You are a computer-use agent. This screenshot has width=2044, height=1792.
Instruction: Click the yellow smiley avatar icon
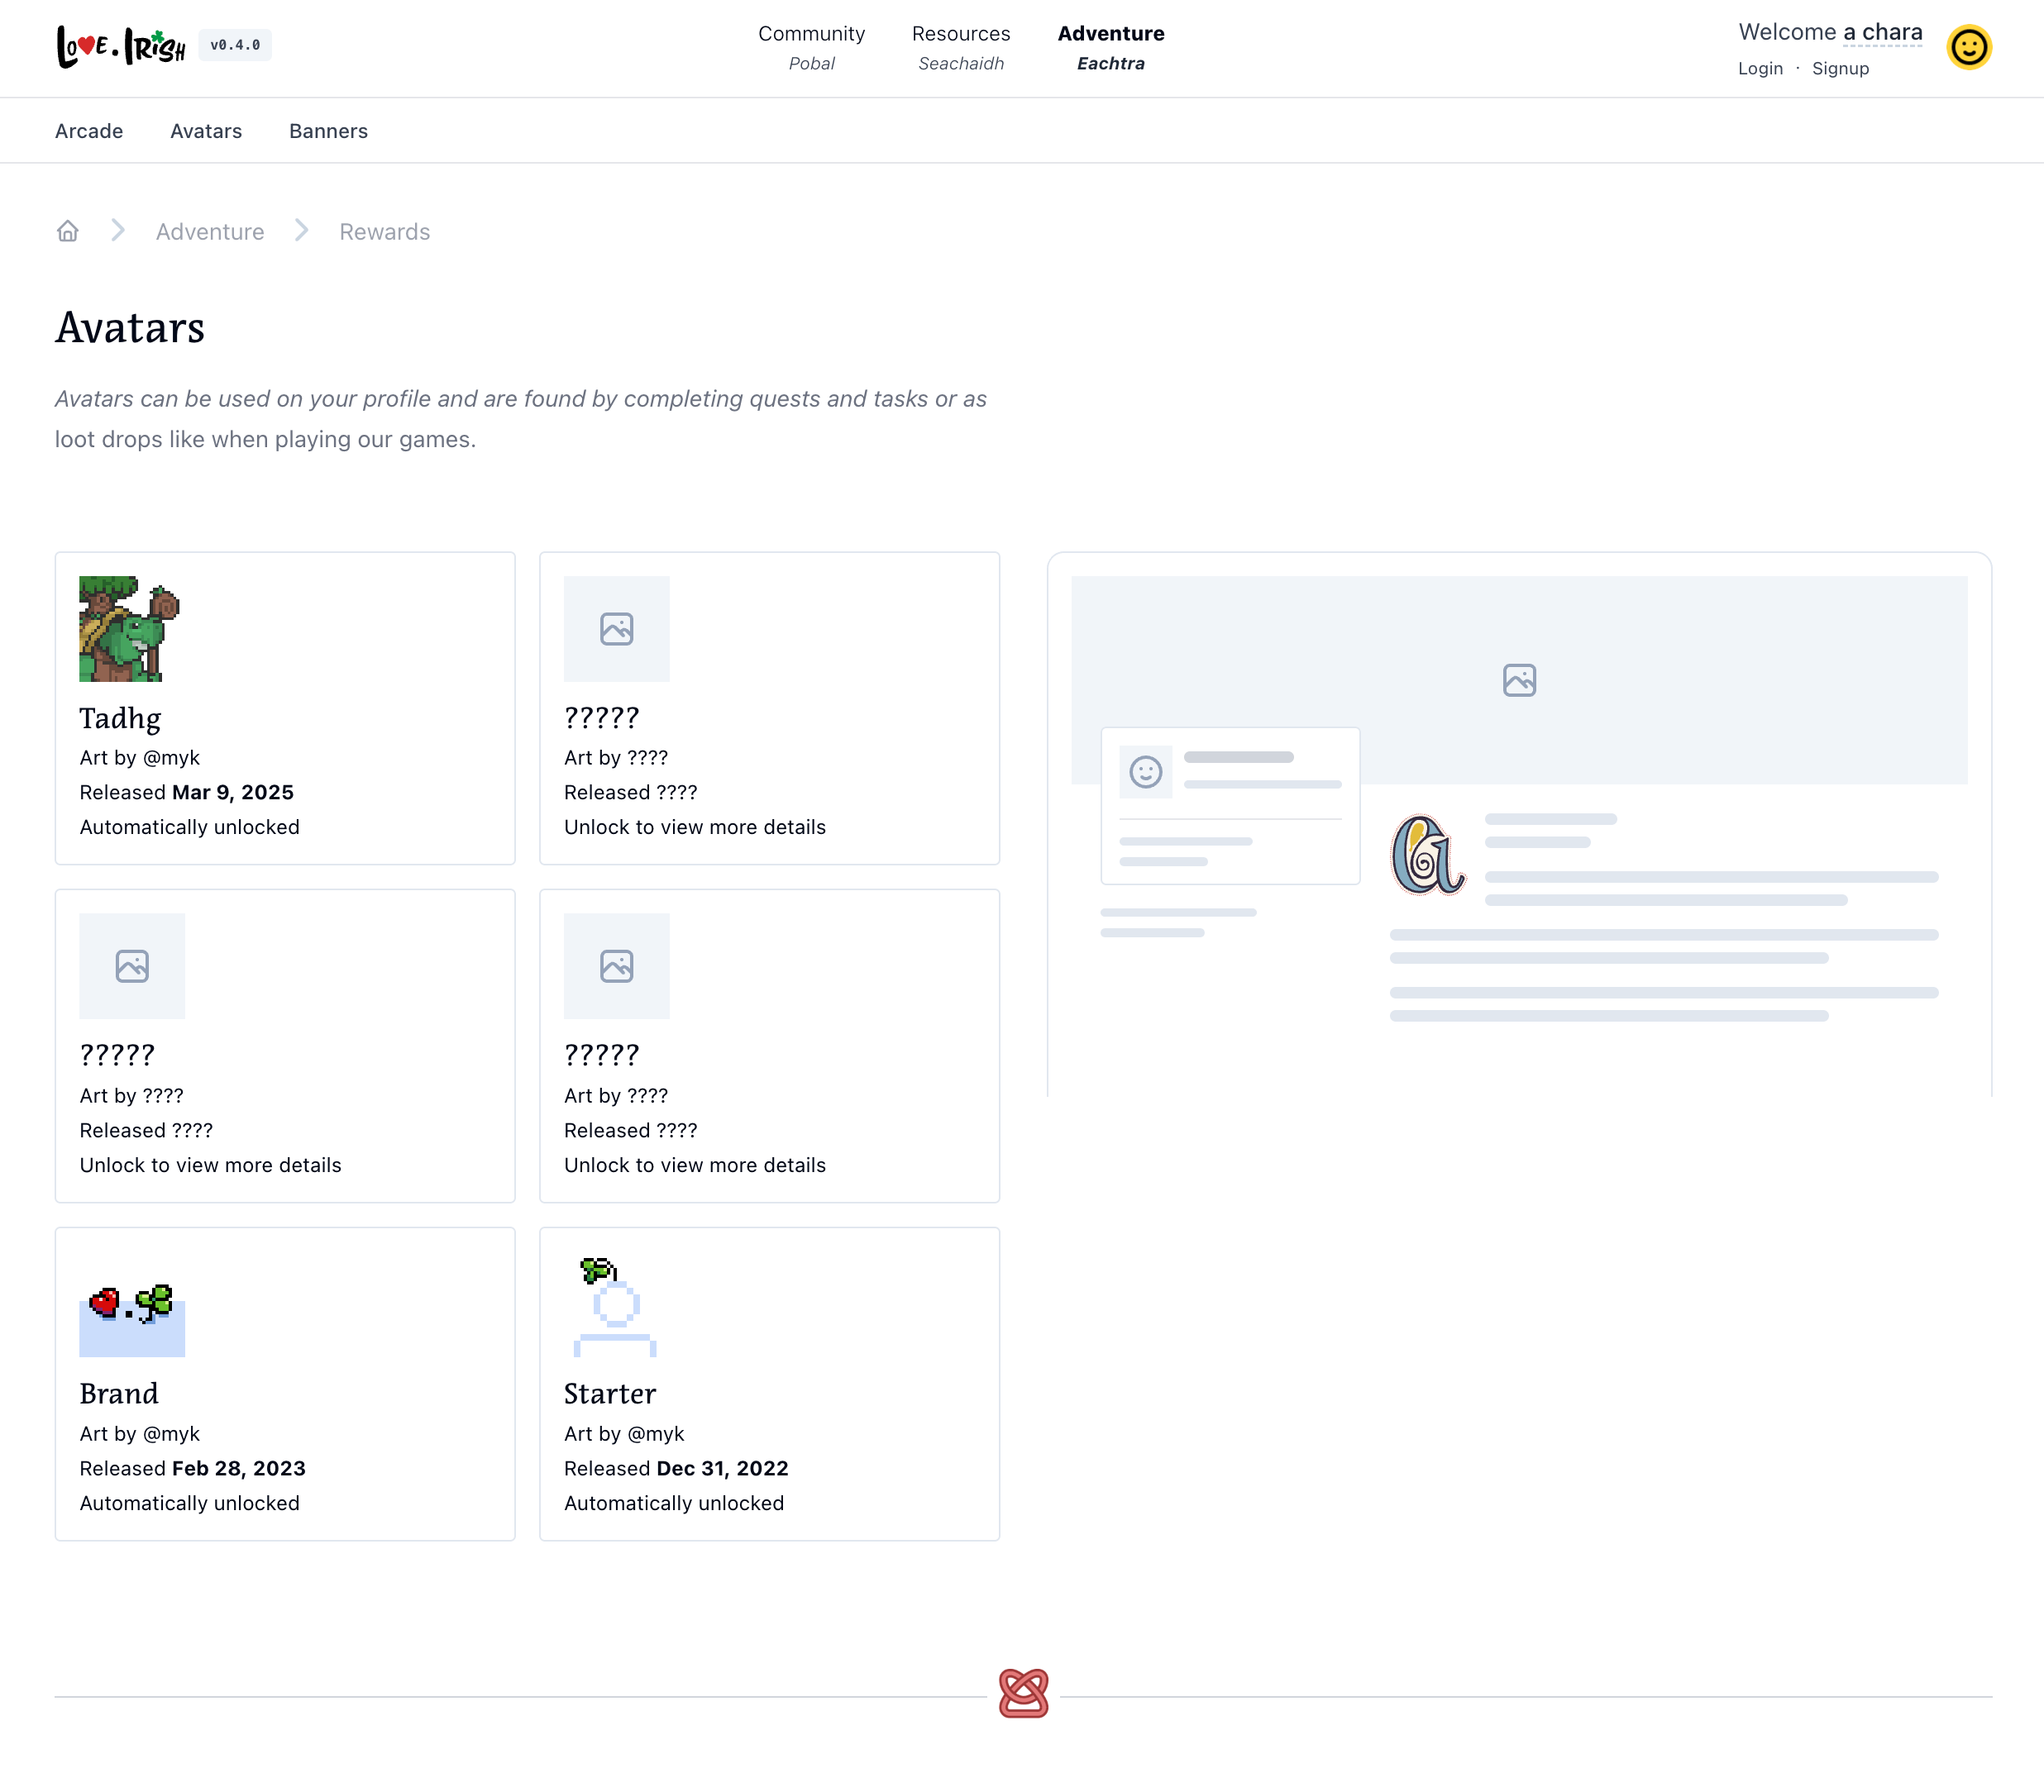1968,47
